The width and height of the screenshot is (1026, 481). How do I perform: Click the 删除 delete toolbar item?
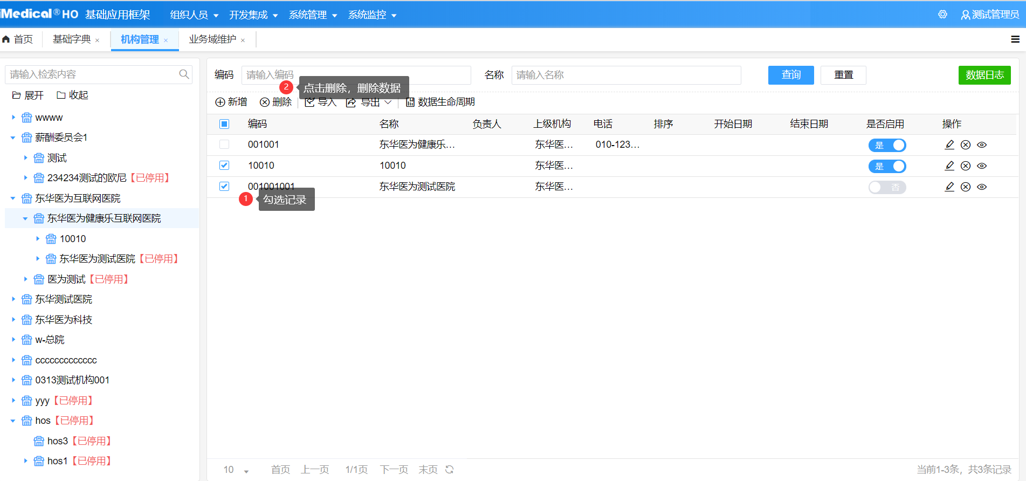tap(276, 102)
